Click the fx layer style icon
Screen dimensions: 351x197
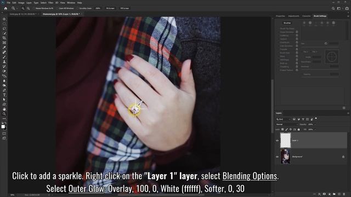click(319, 194)
